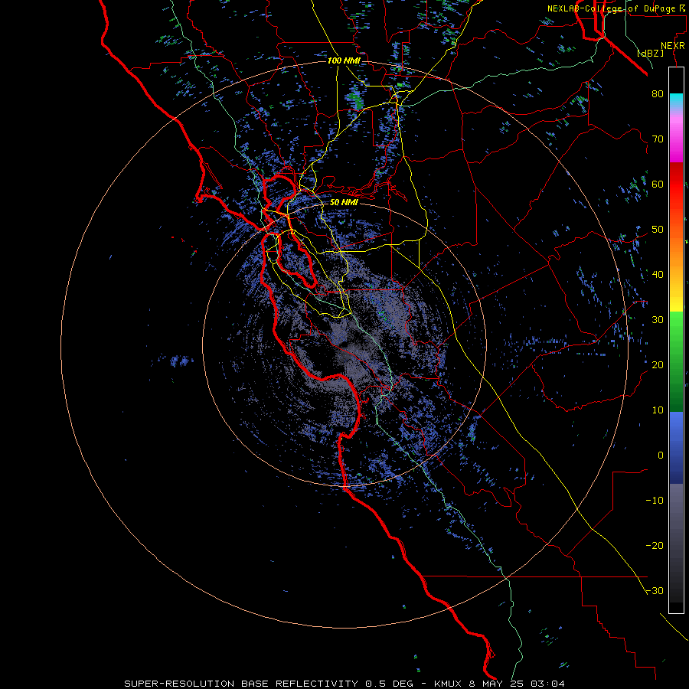Click the -30 value on the dBZ scale

point(655,591)
